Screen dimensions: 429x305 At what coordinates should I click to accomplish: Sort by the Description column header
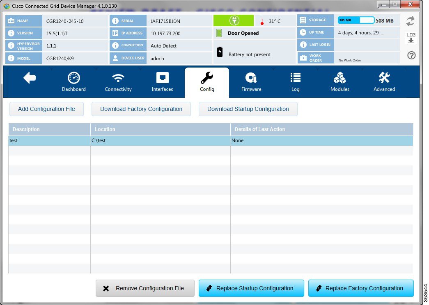(49, 129)
